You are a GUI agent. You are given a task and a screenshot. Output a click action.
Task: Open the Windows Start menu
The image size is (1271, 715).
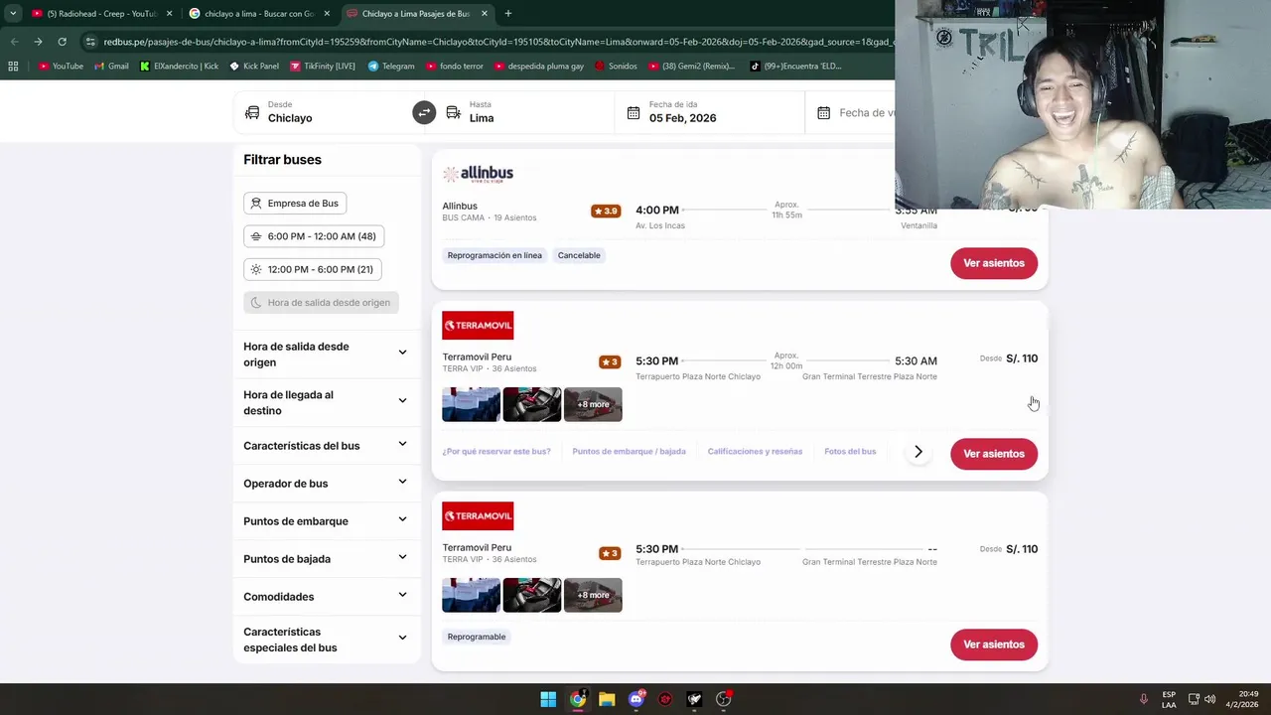pos(548,699)
